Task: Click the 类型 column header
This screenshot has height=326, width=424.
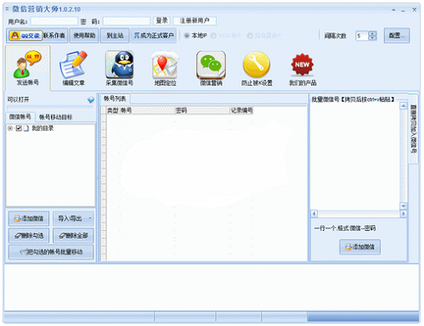Action: point(113,110)
